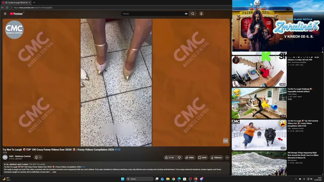The height and width of the screenshot is (182, 324).
Task: Switch to the Try Not To Laugh tab
Action: [16, 3]
